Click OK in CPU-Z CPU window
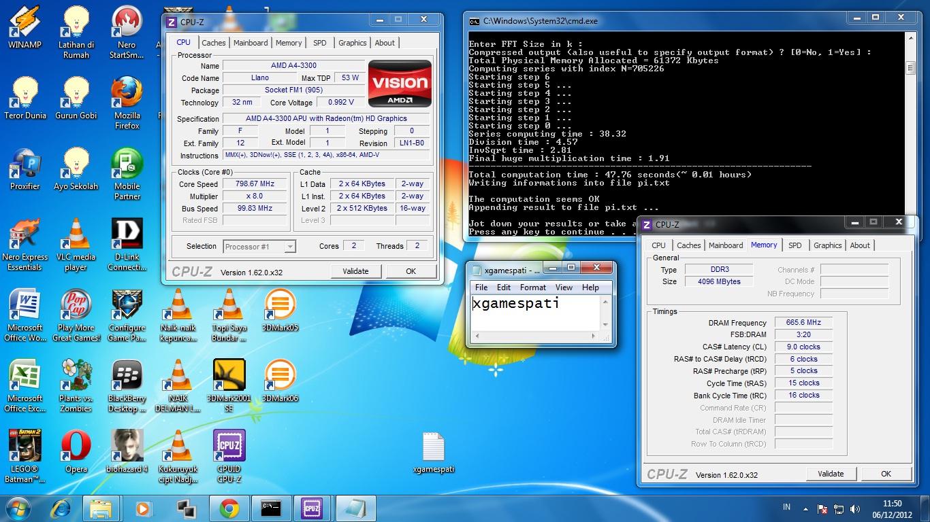This screenshot has width=930, height=522. click(411, 271)
